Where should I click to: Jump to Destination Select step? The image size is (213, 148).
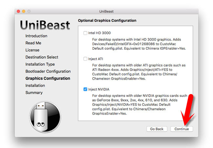(42, 57)
